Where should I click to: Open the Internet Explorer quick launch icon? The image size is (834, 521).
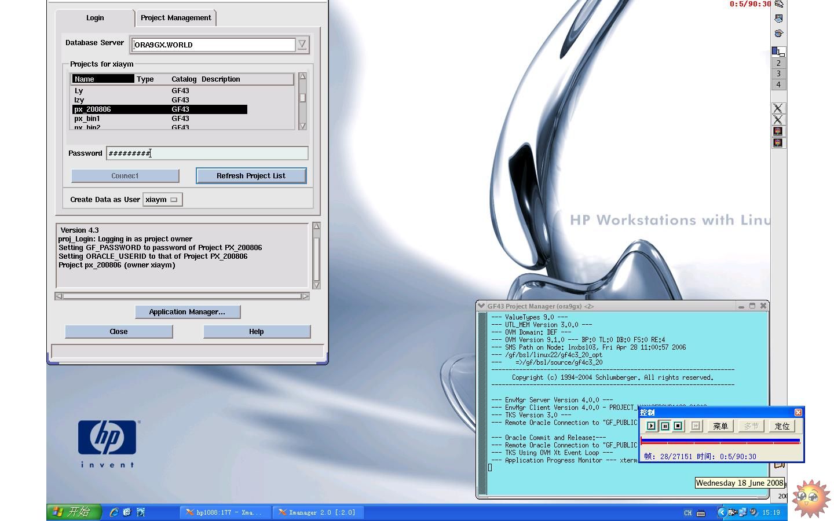point(114,512)
